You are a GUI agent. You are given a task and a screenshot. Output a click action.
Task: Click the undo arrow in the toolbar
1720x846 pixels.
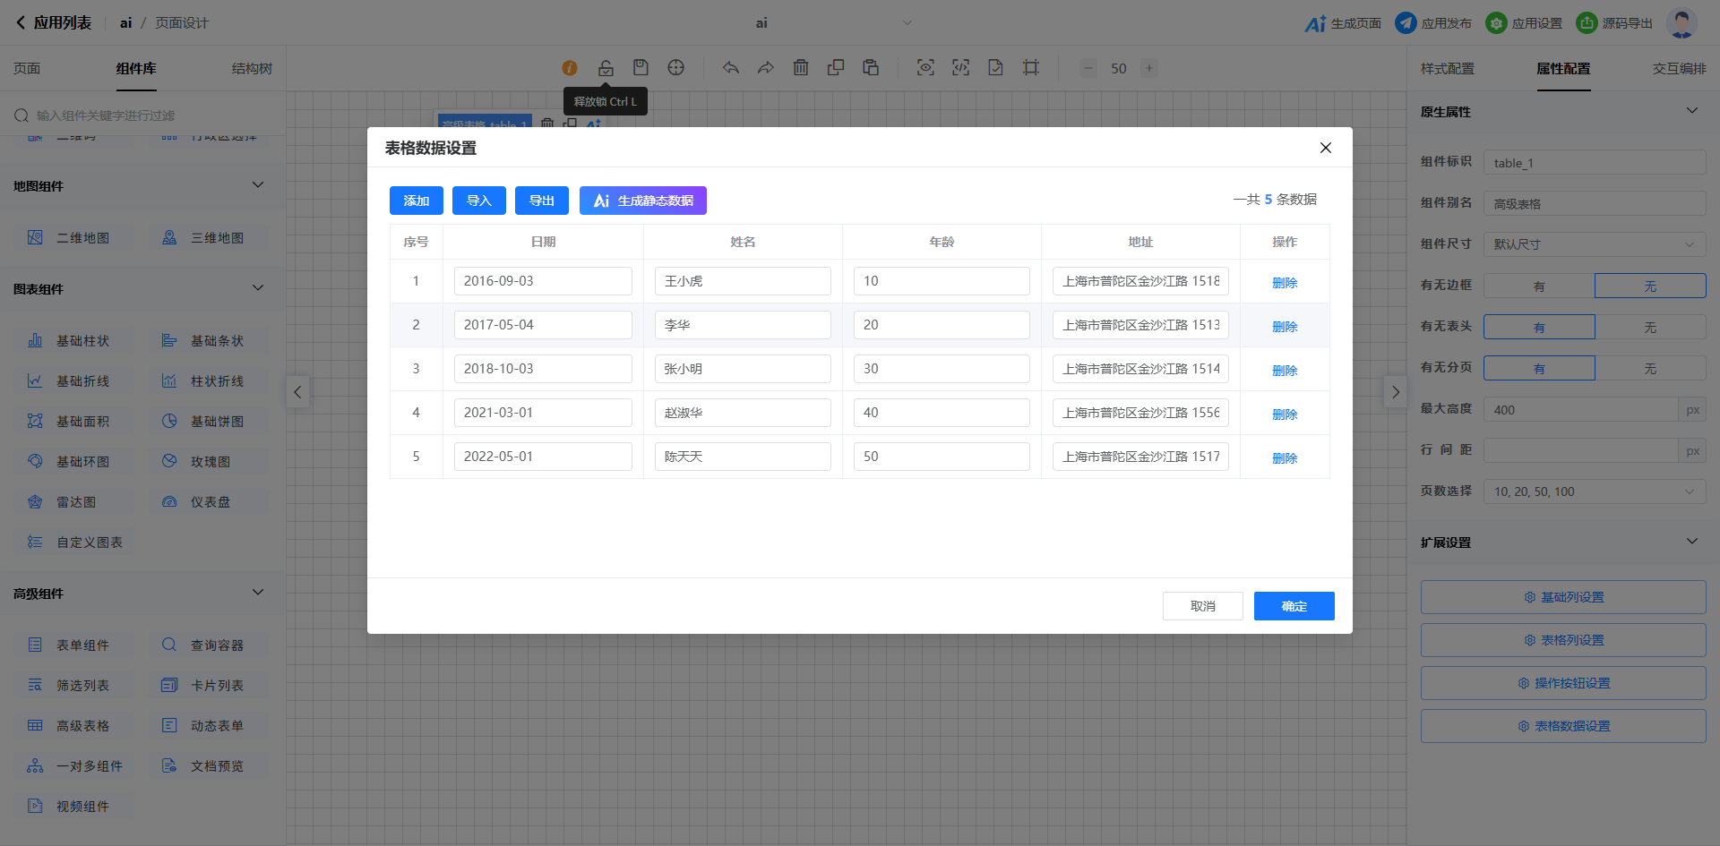731,68
